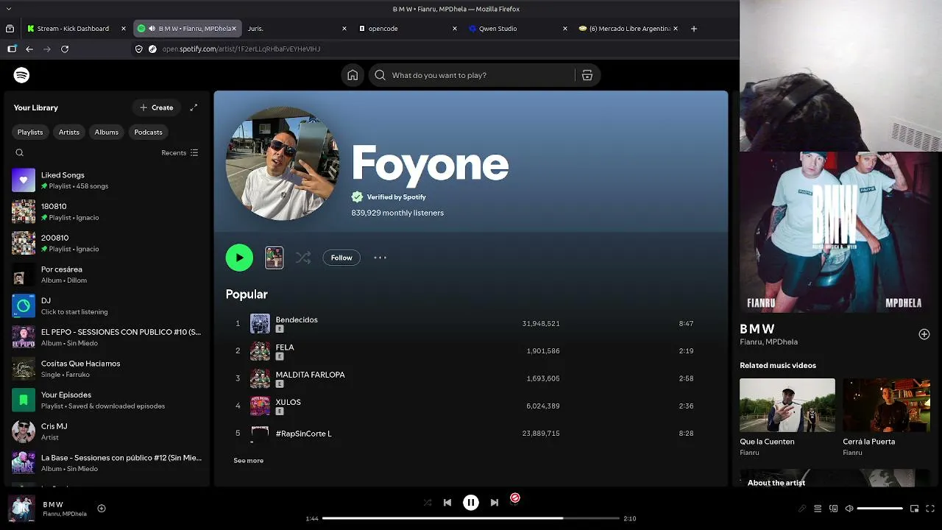The image size is (942, 530).
Task: Open the play queue
Action: (x=818, y=509)
